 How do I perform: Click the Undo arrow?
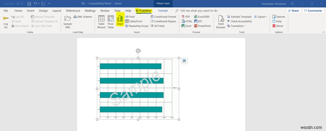coord(35,4)
